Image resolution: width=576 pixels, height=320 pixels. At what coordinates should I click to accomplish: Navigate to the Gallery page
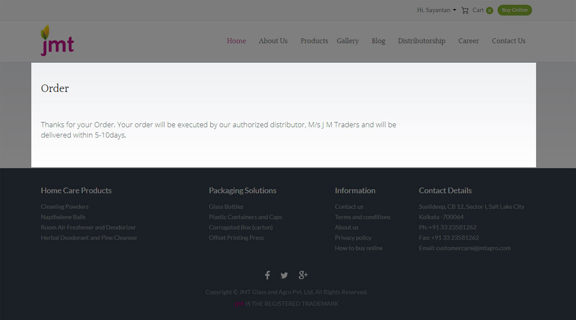pos(348,41)
